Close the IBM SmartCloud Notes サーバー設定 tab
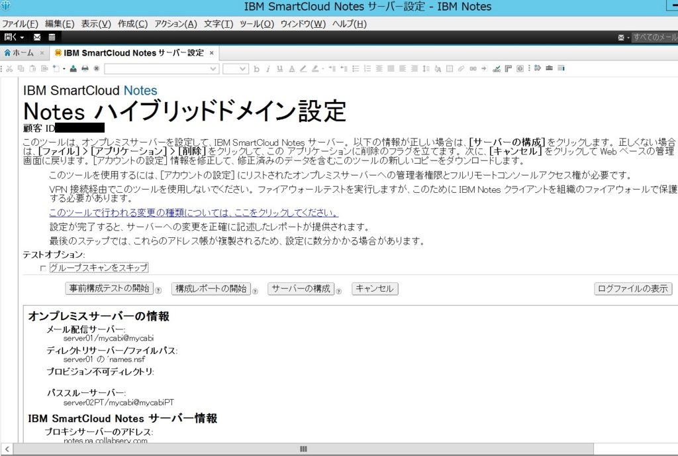 point(211,53)
